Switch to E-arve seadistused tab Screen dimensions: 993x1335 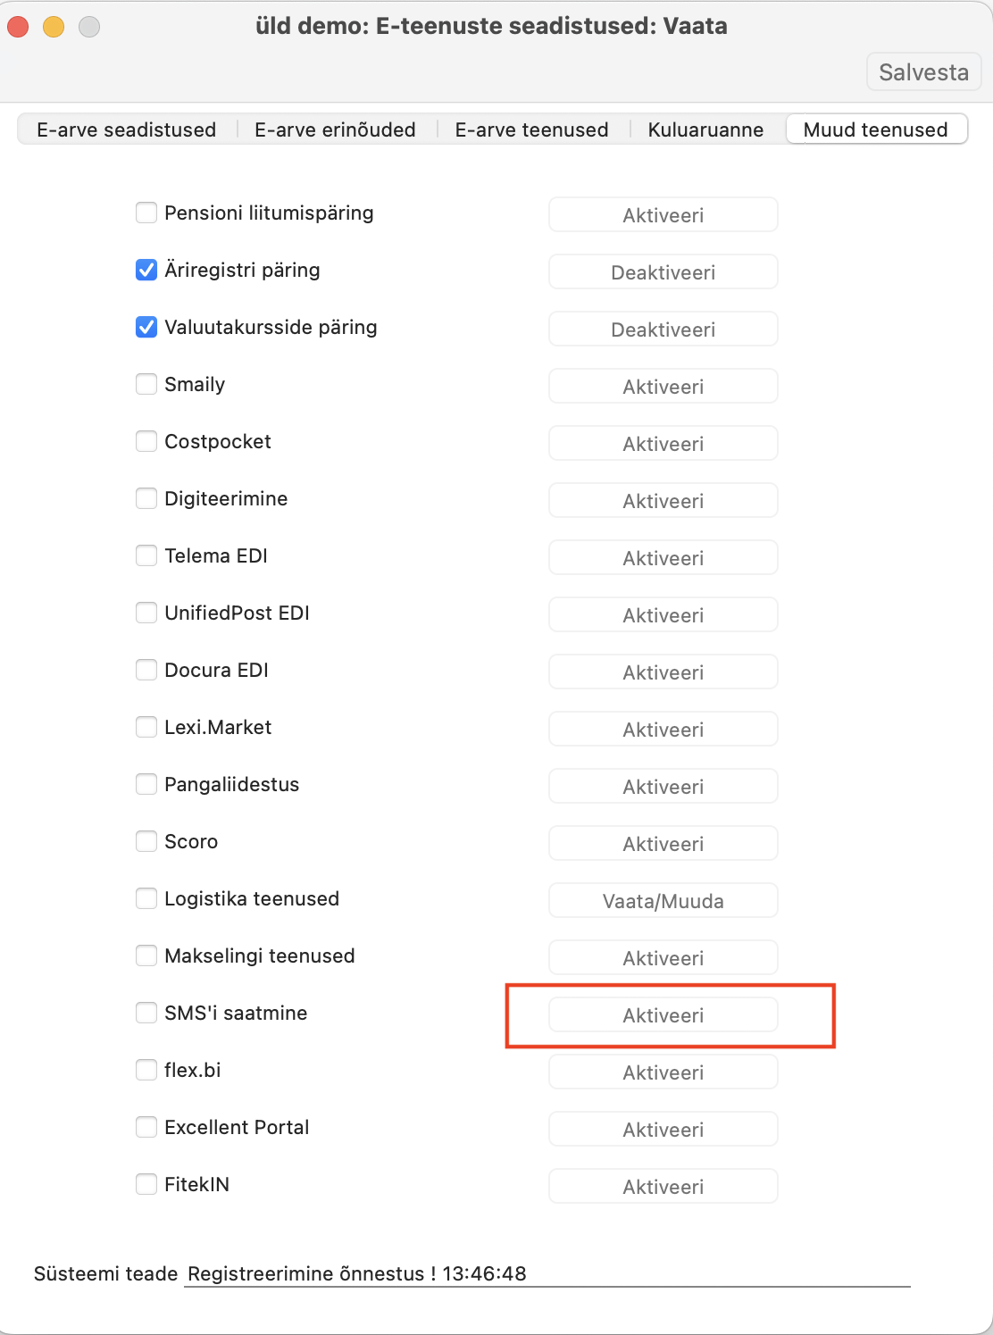126,129
